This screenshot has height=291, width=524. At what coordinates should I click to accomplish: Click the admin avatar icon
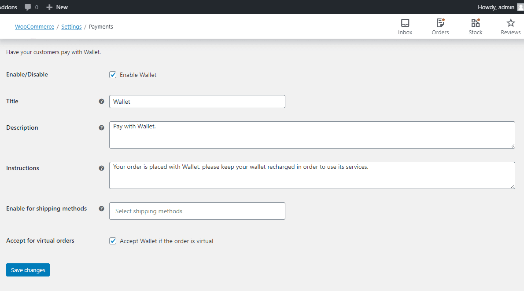(519, 7)
